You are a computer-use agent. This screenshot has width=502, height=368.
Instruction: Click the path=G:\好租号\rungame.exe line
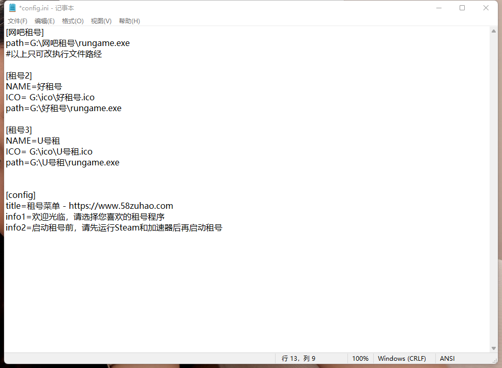pyautogui.click(x=64, y=109)
